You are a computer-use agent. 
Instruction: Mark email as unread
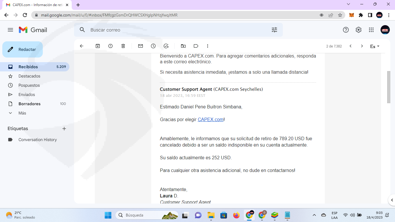coord(141,46)
